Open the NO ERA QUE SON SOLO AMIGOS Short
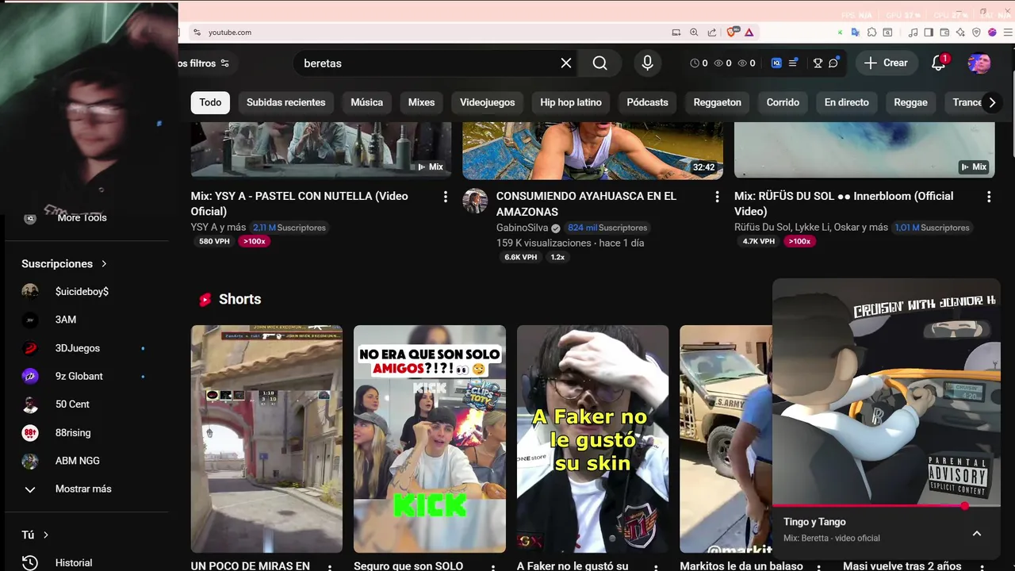Screen dimensions: 1015x571 point(429,439)
